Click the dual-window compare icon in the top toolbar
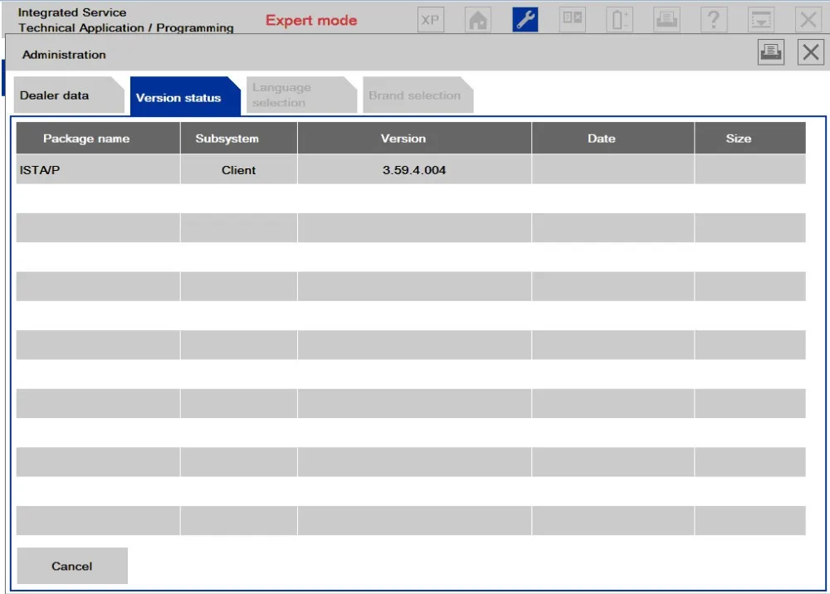 (x=572, y=20)
